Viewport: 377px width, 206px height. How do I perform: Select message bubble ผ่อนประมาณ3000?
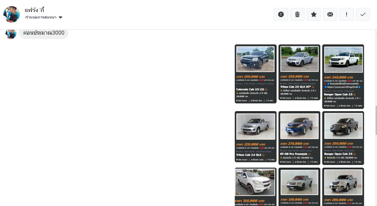pos(44,33)
